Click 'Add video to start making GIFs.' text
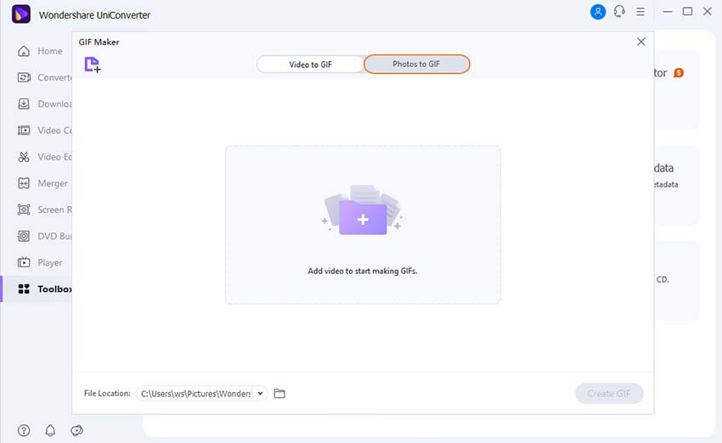The image size is (722, 443). [x=363, y=271]
